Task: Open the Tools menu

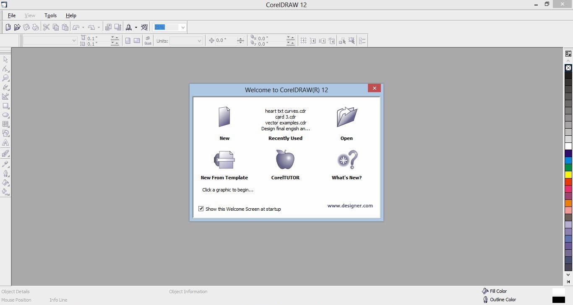Action: (50, 16)
